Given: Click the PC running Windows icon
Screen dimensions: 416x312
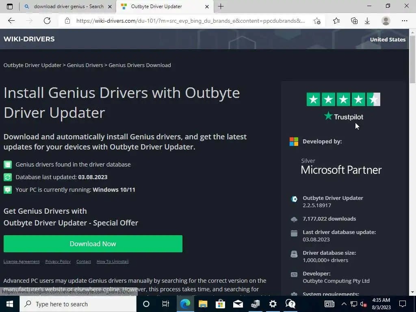Looking at the screenshot, I should point(8,190).
